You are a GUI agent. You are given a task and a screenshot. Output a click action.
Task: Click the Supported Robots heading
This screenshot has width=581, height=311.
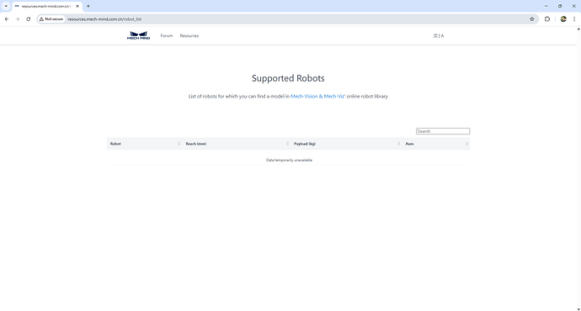(288, 78)
